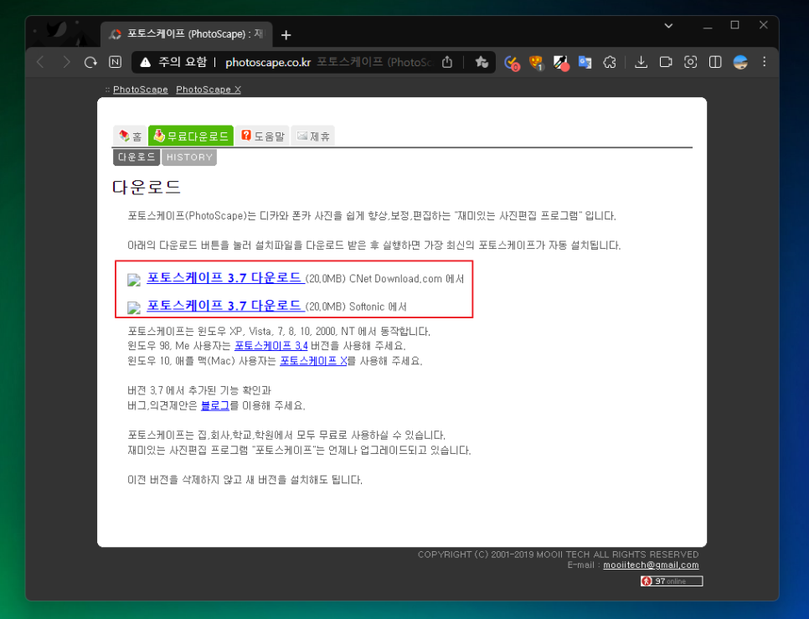Click the mooiitech@gmail.com email link
This screenshot has height=619, width=809.
coord(651,565)
